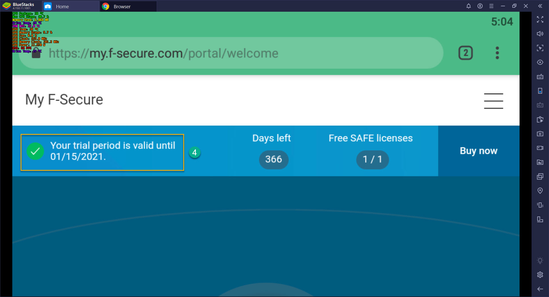Open BlueStacks hamburger menu in title bar

[492, 6]
